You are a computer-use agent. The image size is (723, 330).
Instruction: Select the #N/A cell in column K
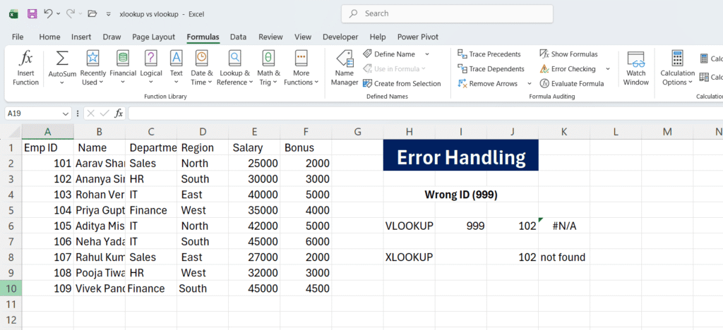pos(564,226)
